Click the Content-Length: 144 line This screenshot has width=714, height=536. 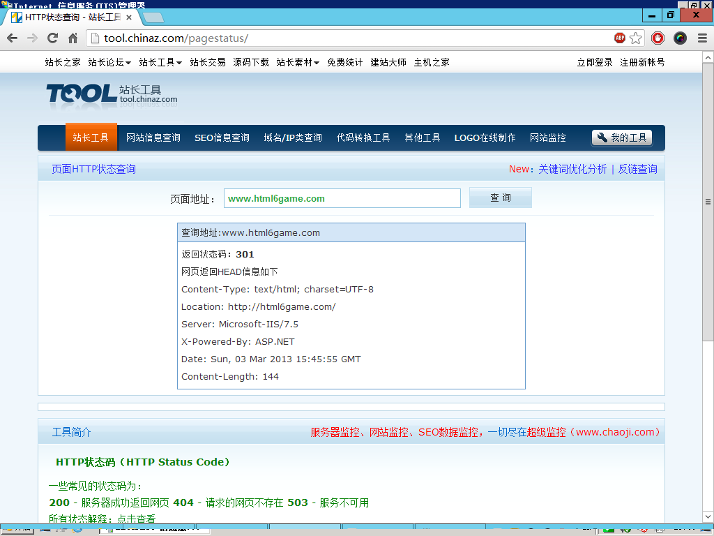230,376
